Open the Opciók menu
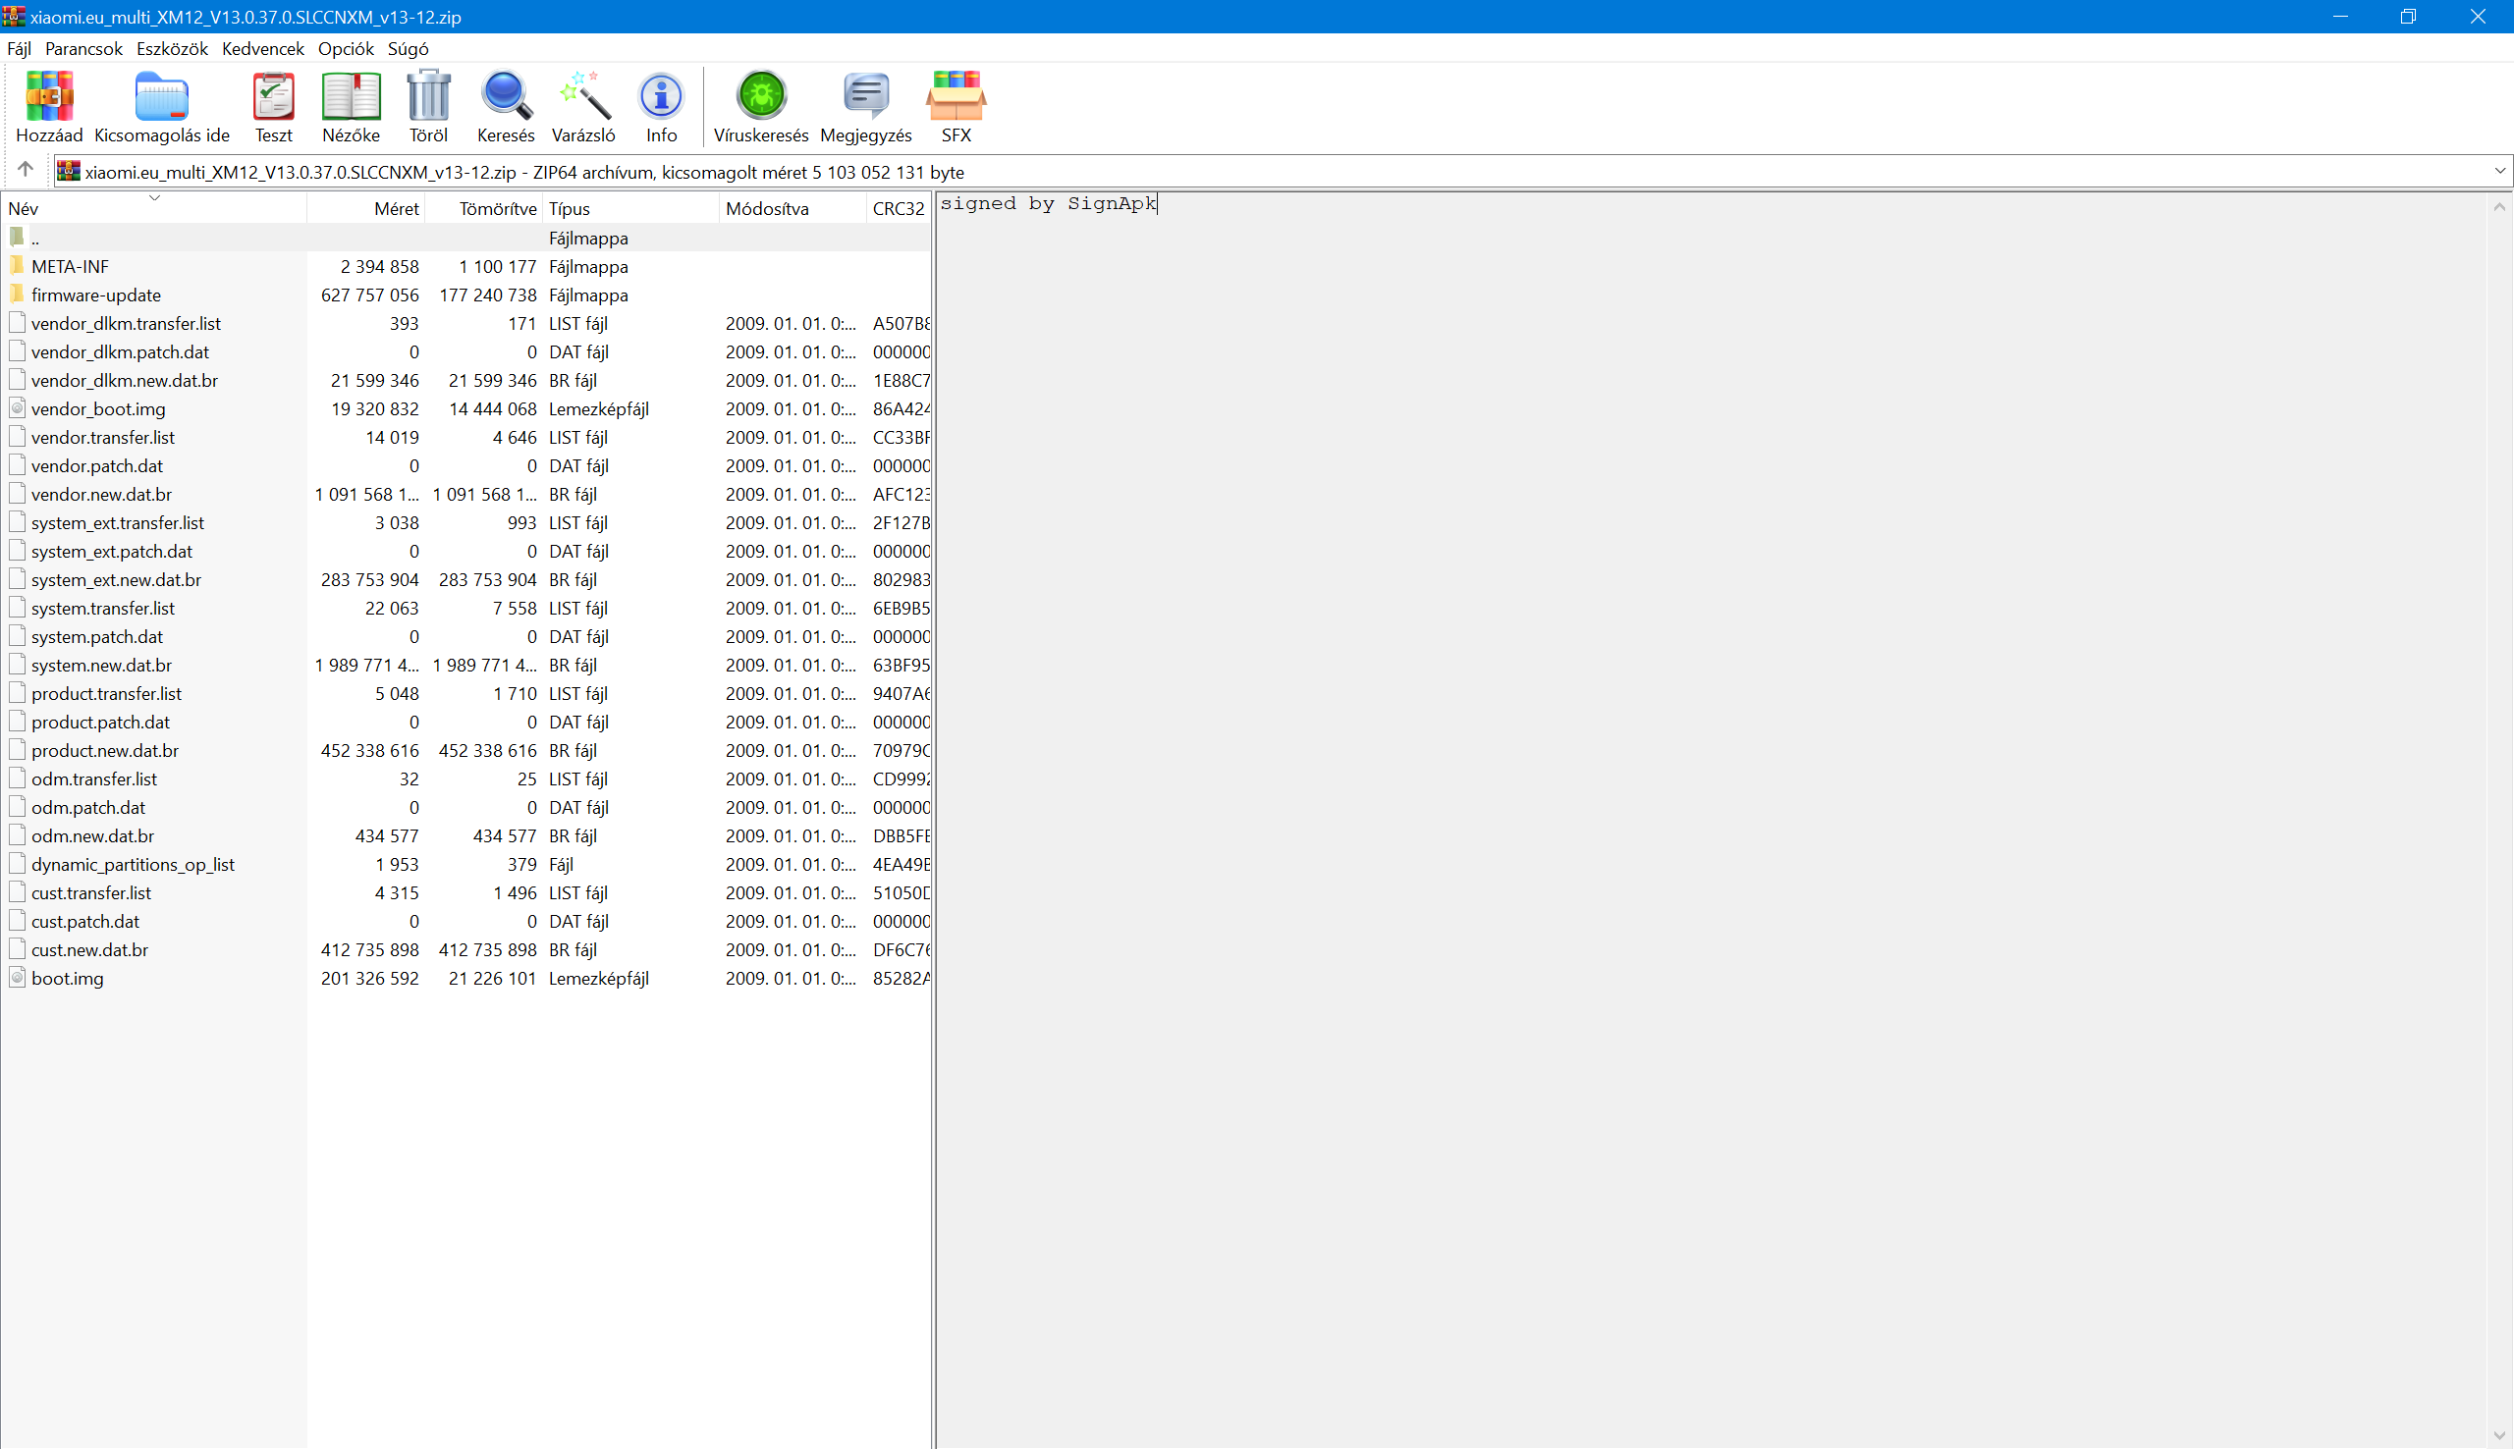Image resolution: width=2514 pixels, height=1449 pixels. pyautogui.click(x=346, y=49)
